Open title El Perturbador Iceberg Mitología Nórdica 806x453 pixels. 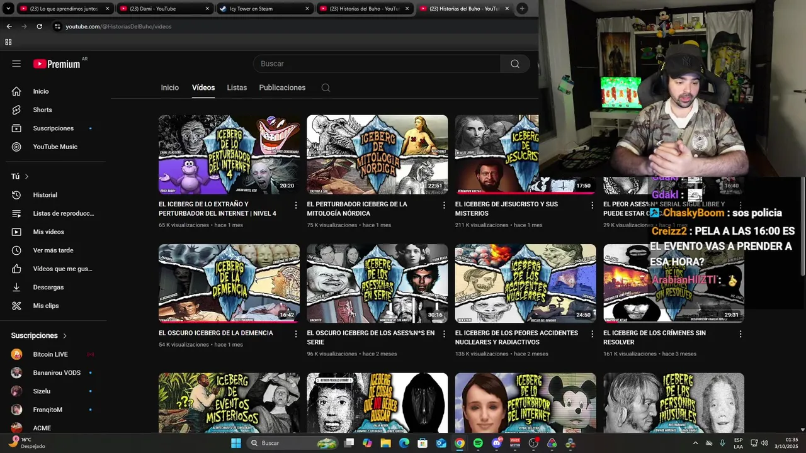click(357, 209)
